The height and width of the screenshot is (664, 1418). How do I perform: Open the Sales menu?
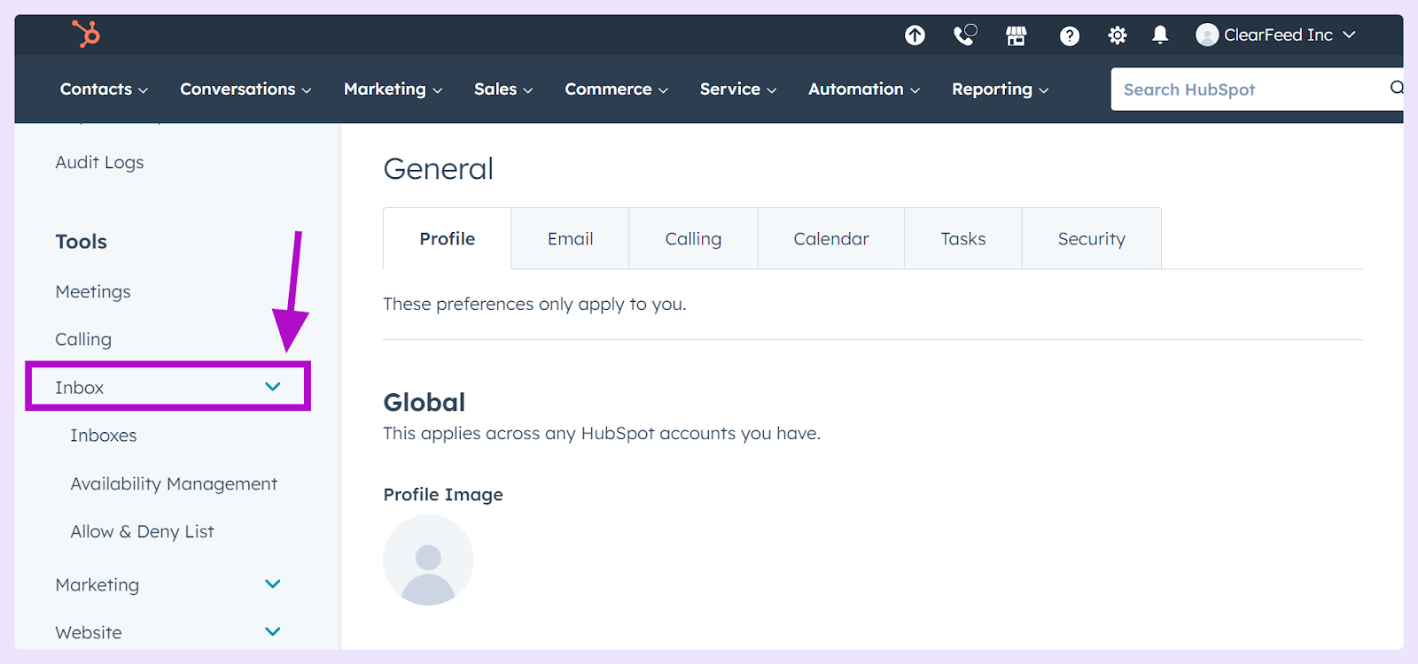(503, 89)
